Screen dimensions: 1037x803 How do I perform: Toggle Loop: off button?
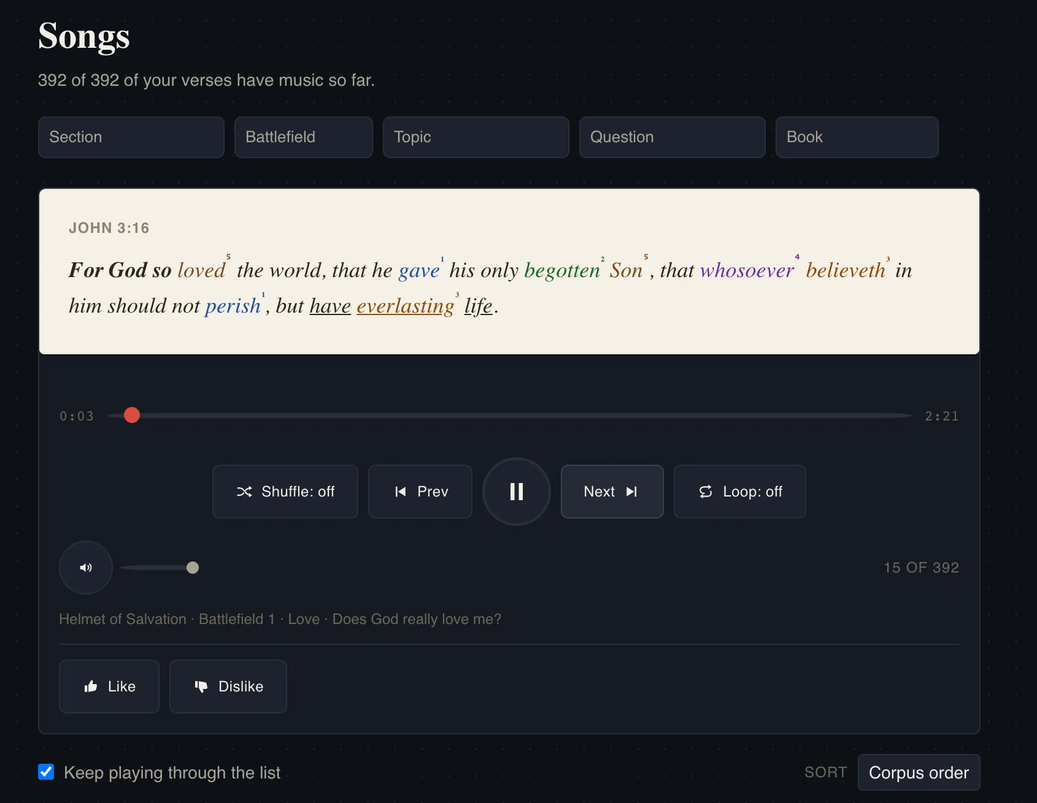[x=740, y=492]
